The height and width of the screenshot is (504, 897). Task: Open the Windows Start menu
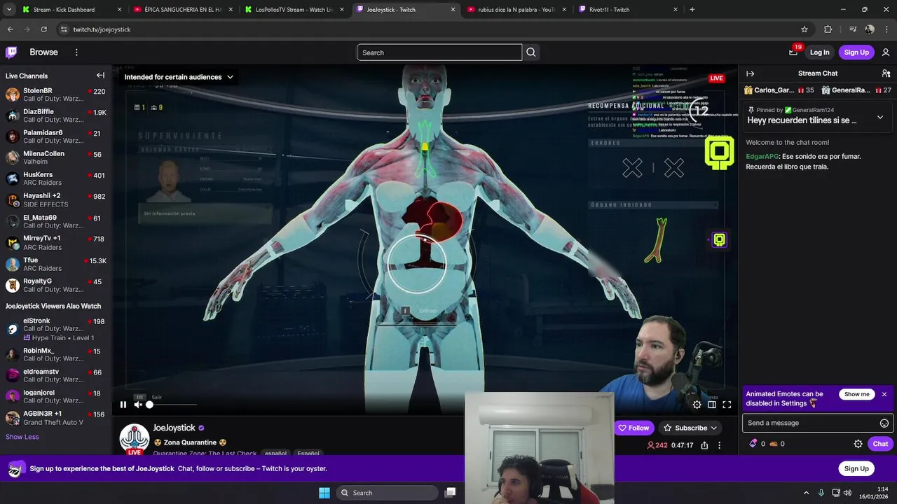[x=324, y=493]
